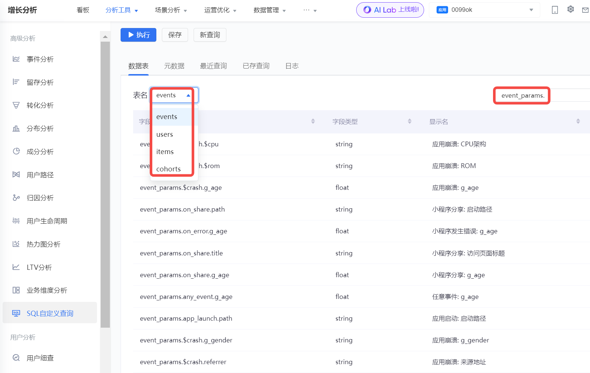The image size is (590, 373).
Task: Select cohorts option in table list
Action: (174, 169)
